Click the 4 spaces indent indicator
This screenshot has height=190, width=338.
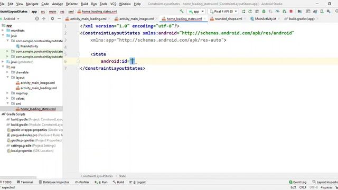326,187
